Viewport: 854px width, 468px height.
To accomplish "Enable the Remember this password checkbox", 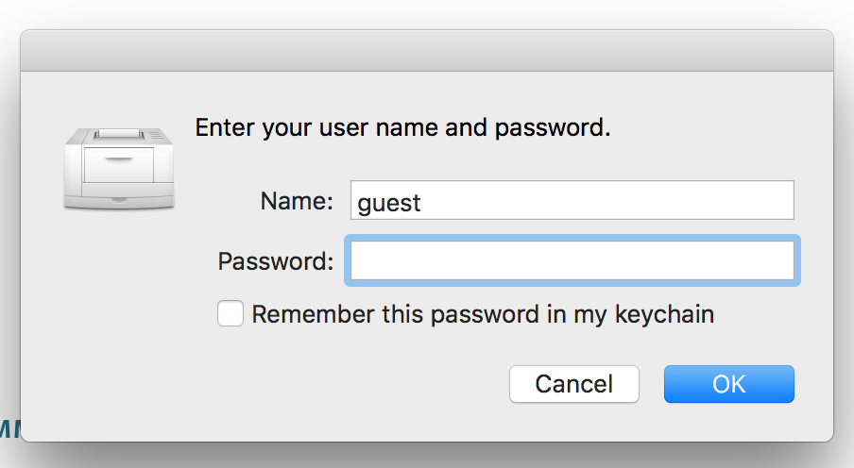I will 231,314.
